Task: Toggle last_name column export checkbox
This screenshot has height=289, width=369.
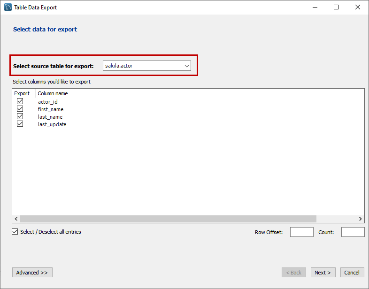Action: tap(20, 116)
